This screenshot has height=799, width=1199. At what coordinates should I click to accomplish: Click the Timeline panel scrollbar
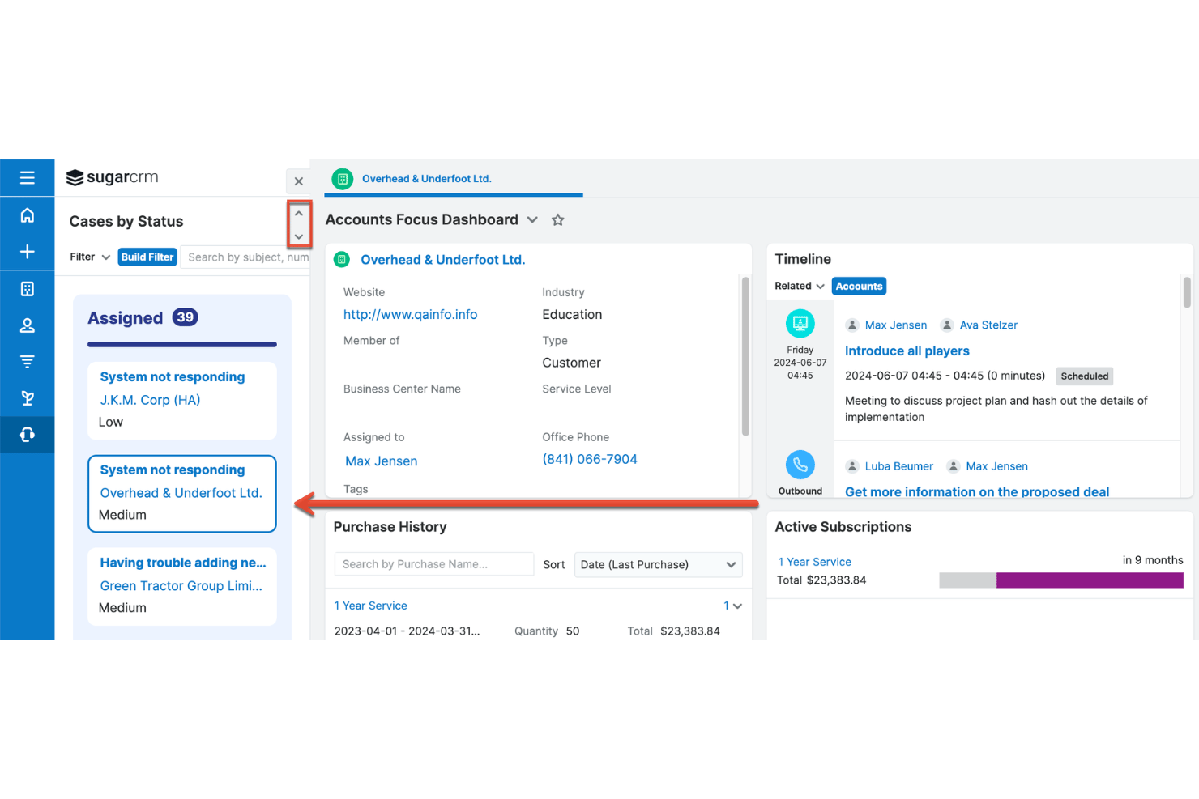[x=1187, y=293]
